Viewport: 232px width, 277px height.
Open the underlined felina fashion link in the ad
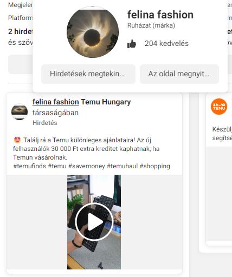pos(55,102)
